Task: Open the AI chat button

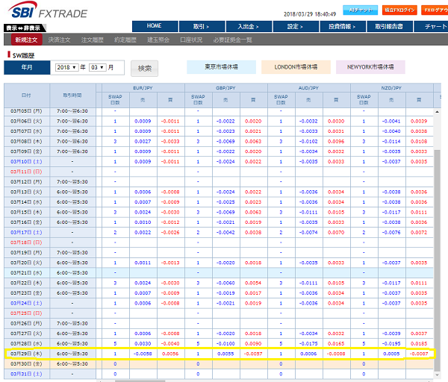Action: 361,10
